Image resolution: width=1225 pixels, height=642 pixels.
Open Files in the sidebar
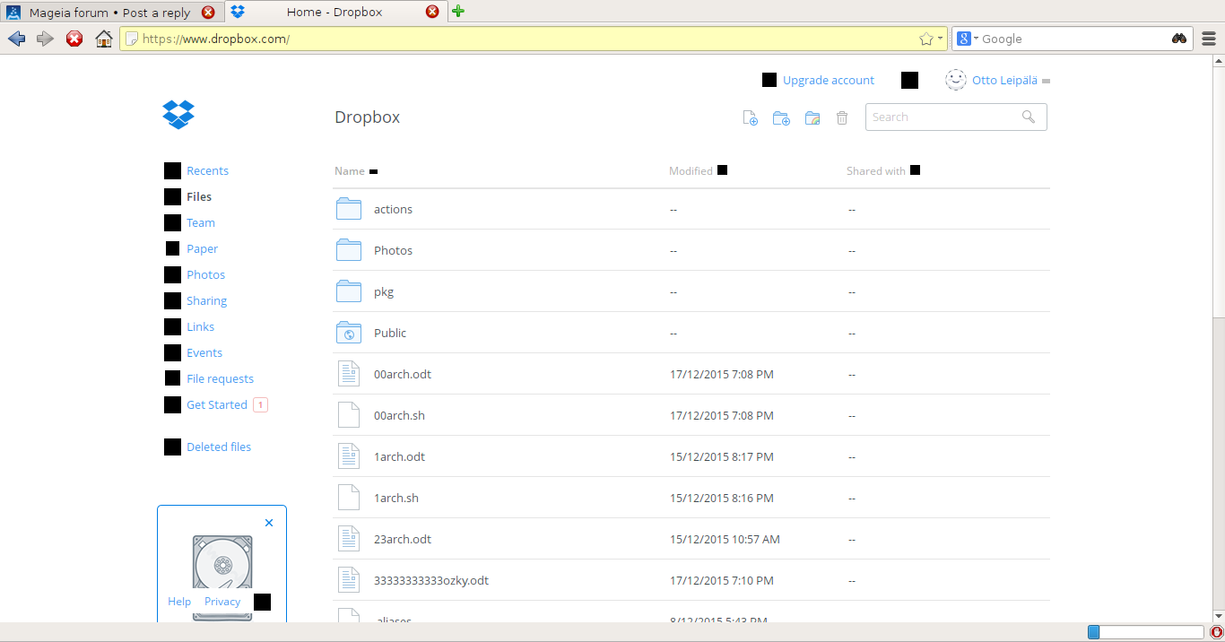199,196
